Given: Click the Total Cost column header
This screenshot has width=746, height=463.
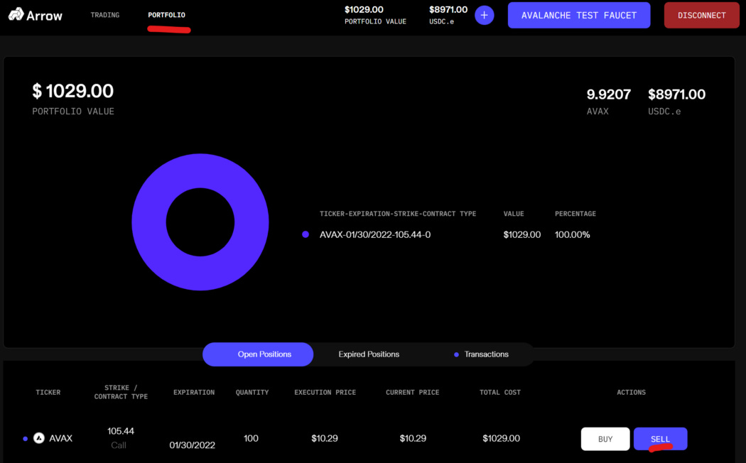Looking at the screenshot, I should pyautogui.click(x=500, y=392).
